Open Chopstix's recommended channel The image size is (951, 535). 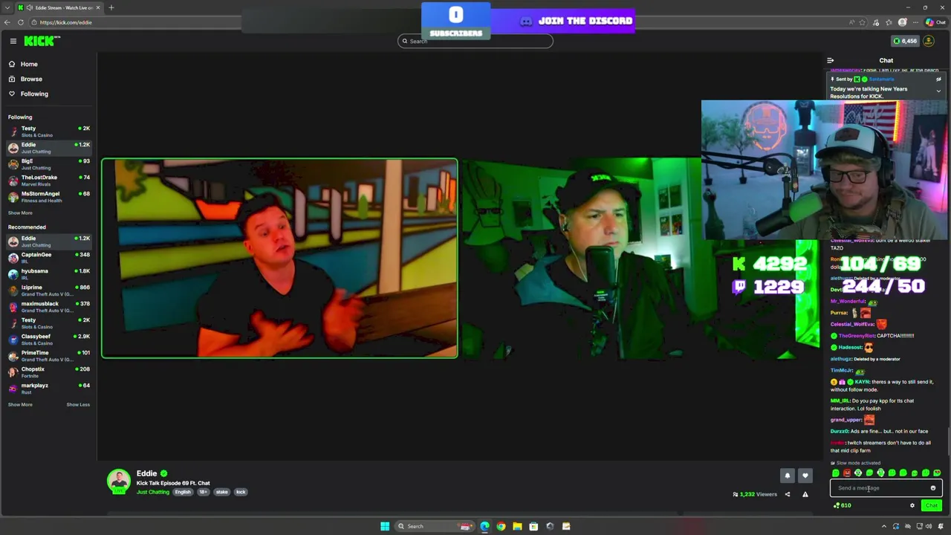(48, 372)
